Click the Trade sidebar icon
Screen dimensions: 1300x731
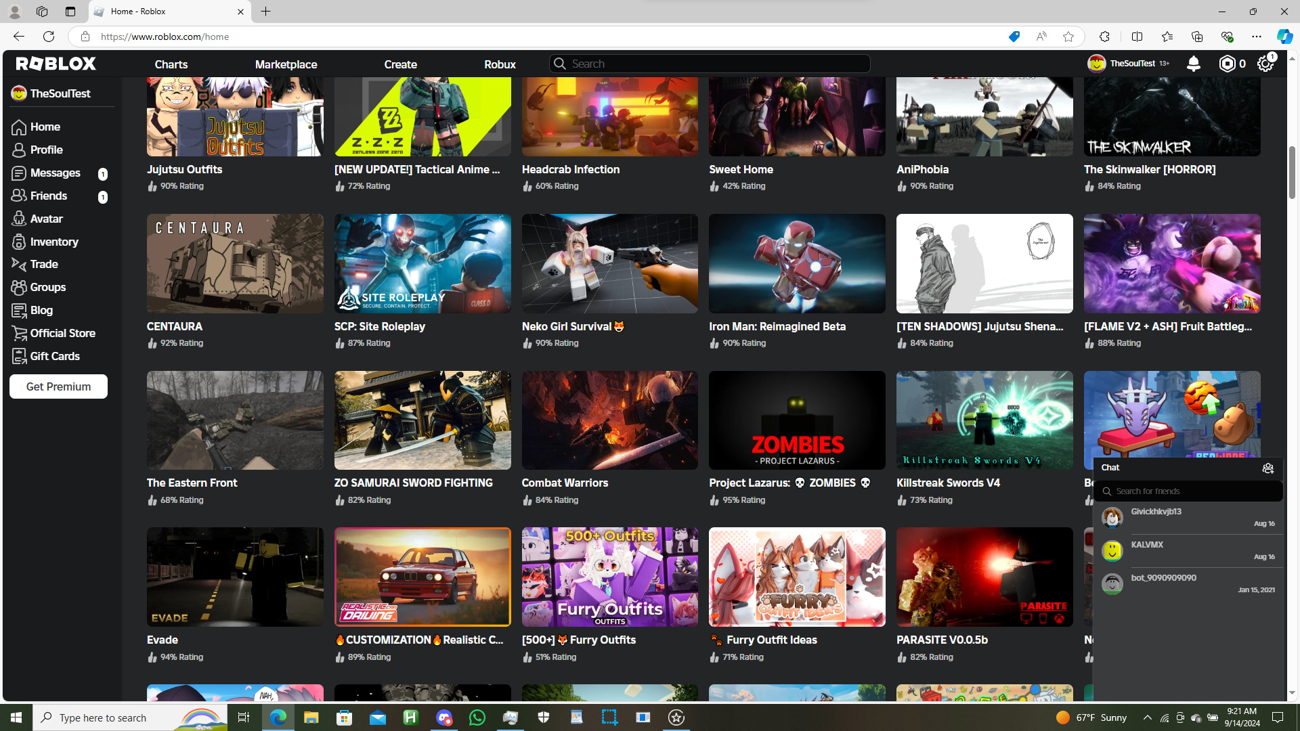(19, 265)
